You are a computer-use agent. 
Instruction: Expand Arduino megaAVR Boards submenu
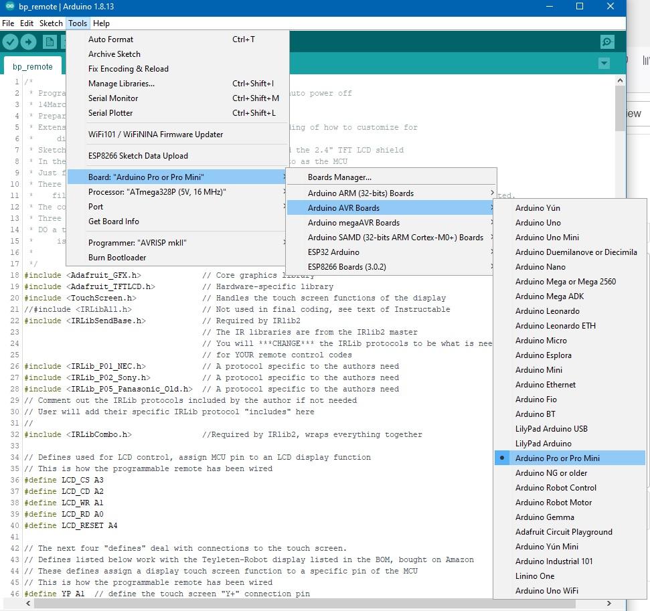click(391, 223)
